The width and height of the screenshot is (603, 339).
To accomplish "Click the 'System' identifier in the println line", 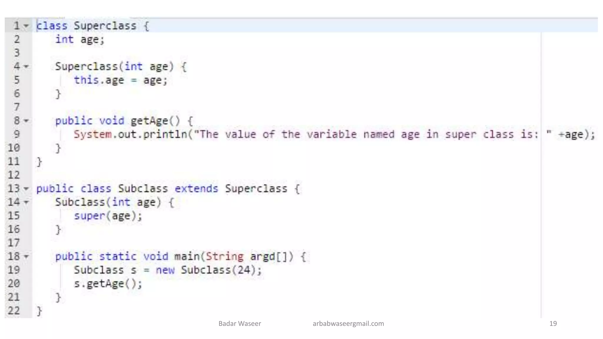I will (x=92, y=134).
